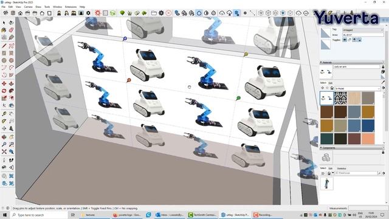Open the Camera menu
389x219 pixels.
pos(28,7)
